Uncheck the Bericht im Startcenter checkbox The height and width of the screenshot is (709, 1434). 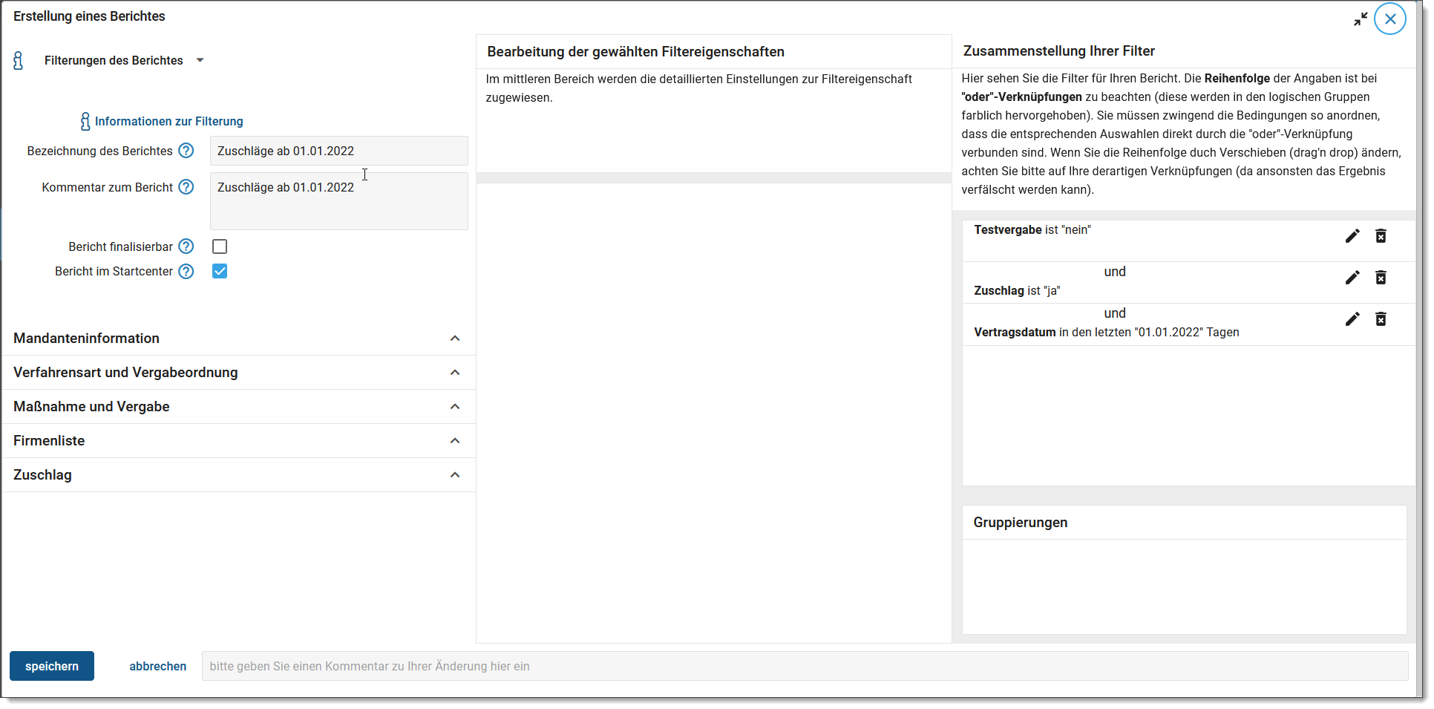(220, 272)
